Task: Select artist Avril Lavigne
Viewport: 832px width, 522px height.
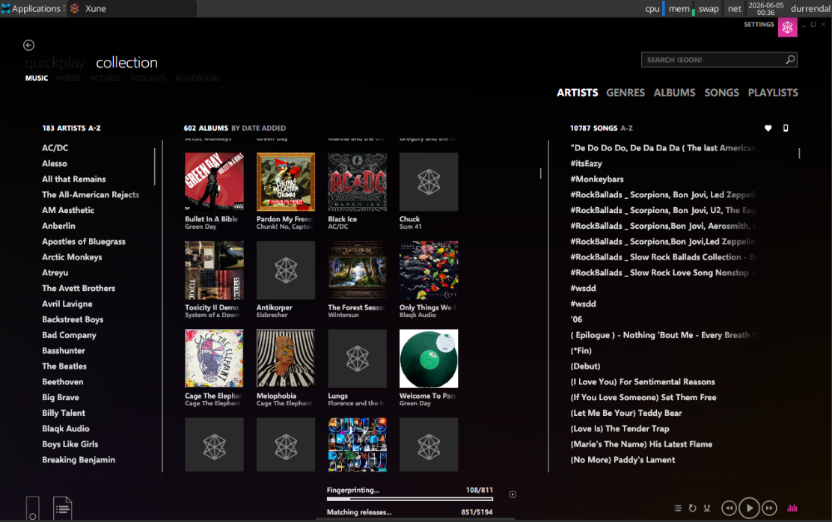Action: click(67, 304)
